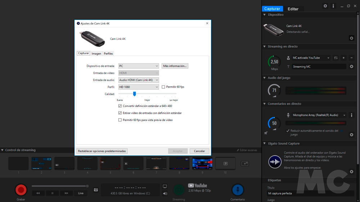Image resolution: width=360 pixels, height=202 pixels.
Task: Click the Comentario microphone button
Action: (x=238, y=190)
